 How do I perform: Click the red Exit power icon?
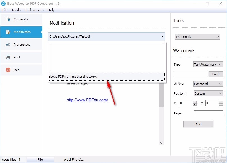pyautogui.click(x=8, y=70)
